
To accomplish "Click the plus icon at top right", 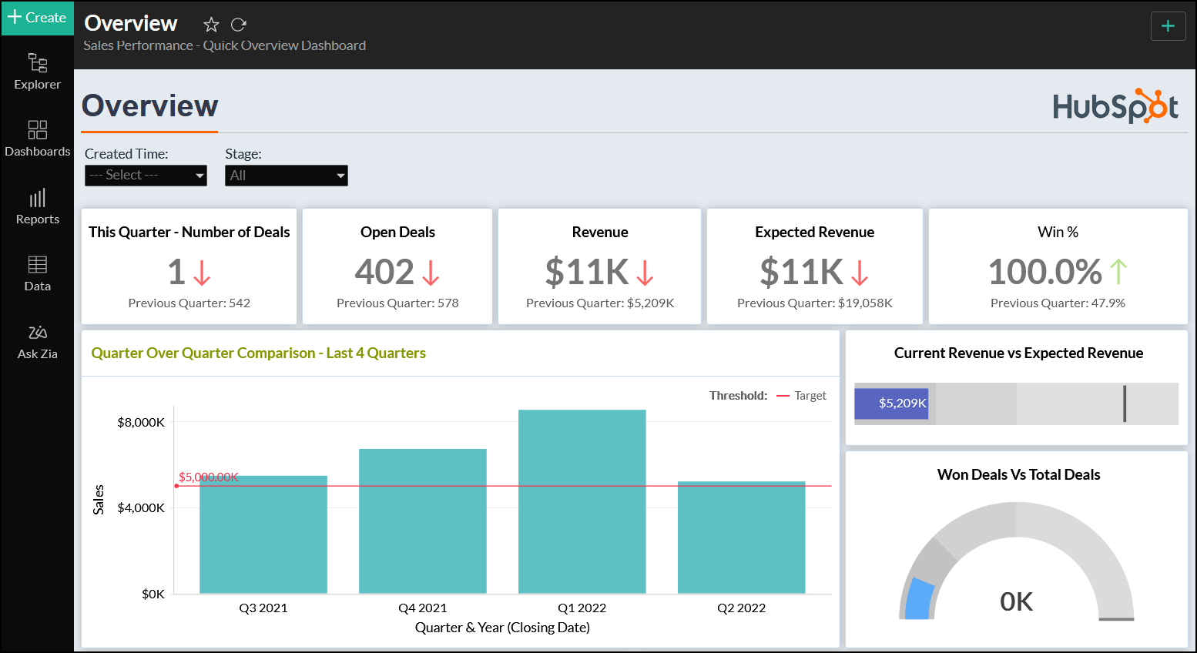I will (x=1168, y=26).
